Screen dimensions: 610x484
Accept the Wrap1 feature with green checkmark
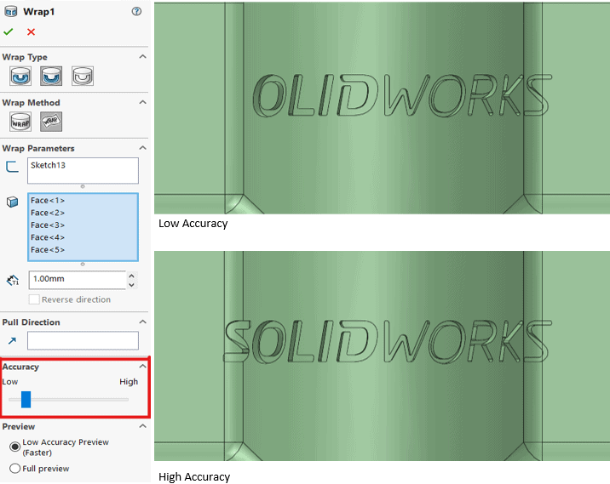pos(9,31)
